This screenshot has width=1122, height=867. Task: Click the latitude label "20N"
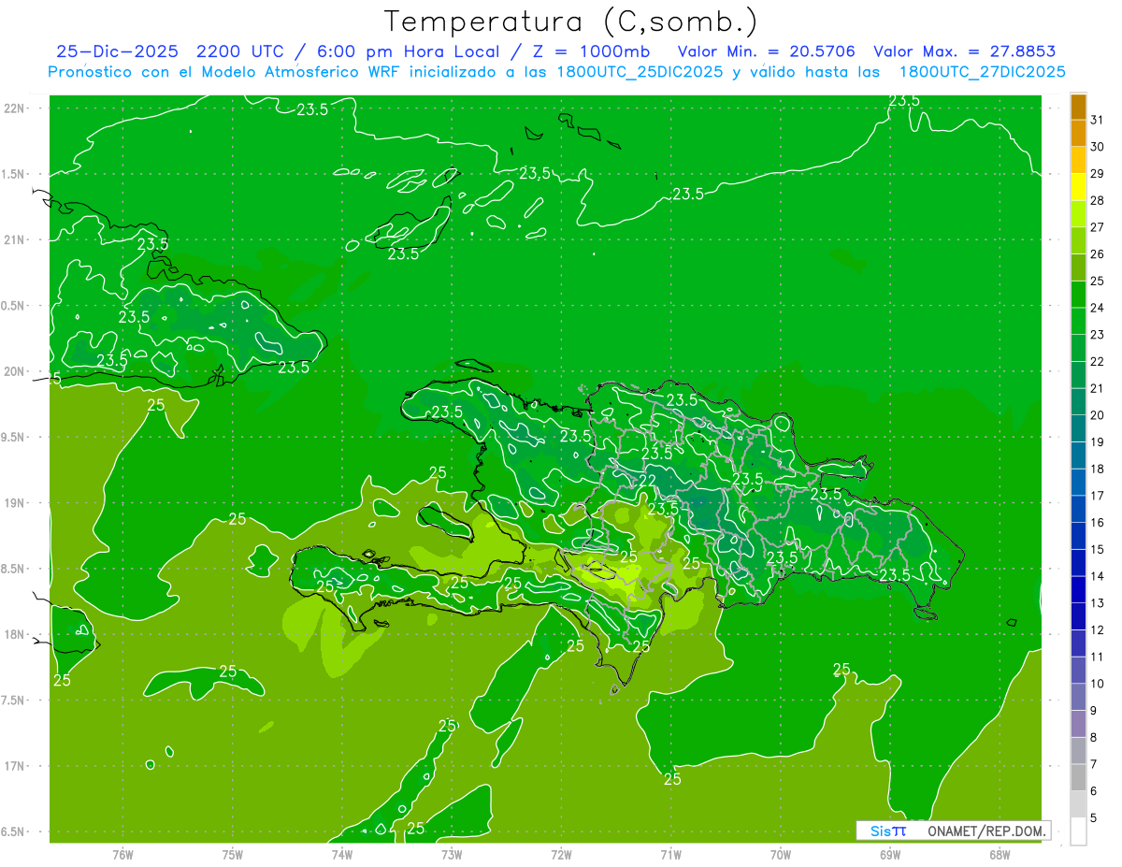click(15, 371)
